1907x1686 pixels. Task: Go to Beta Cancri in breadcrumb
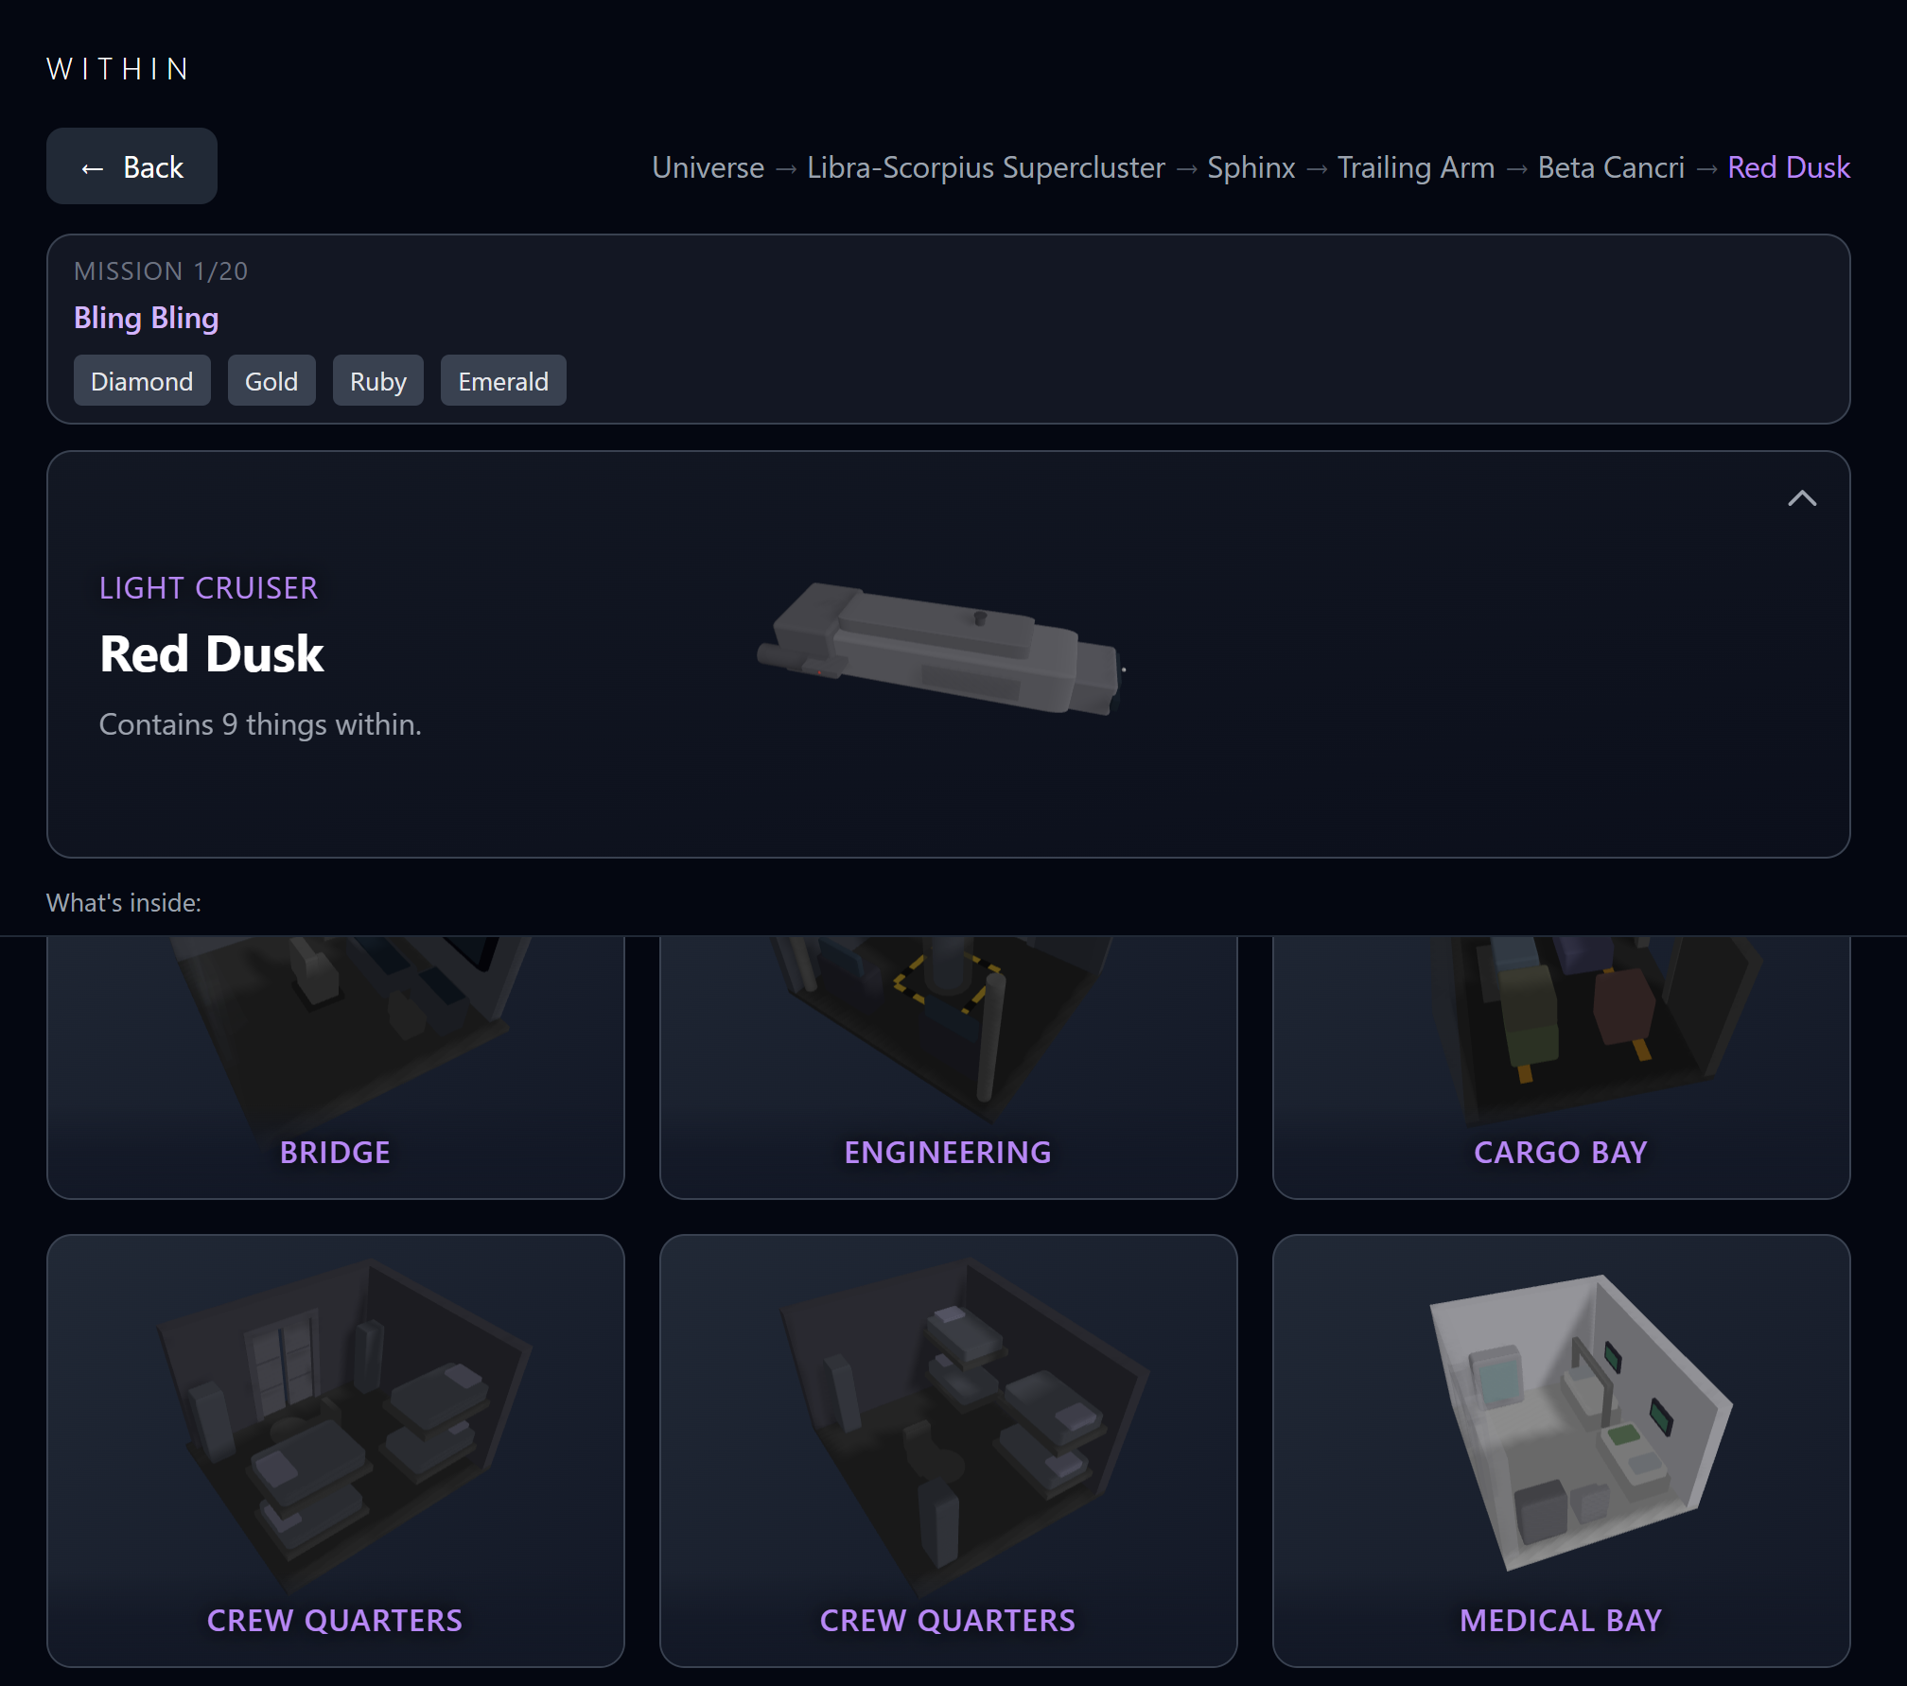pos(1611,167)
